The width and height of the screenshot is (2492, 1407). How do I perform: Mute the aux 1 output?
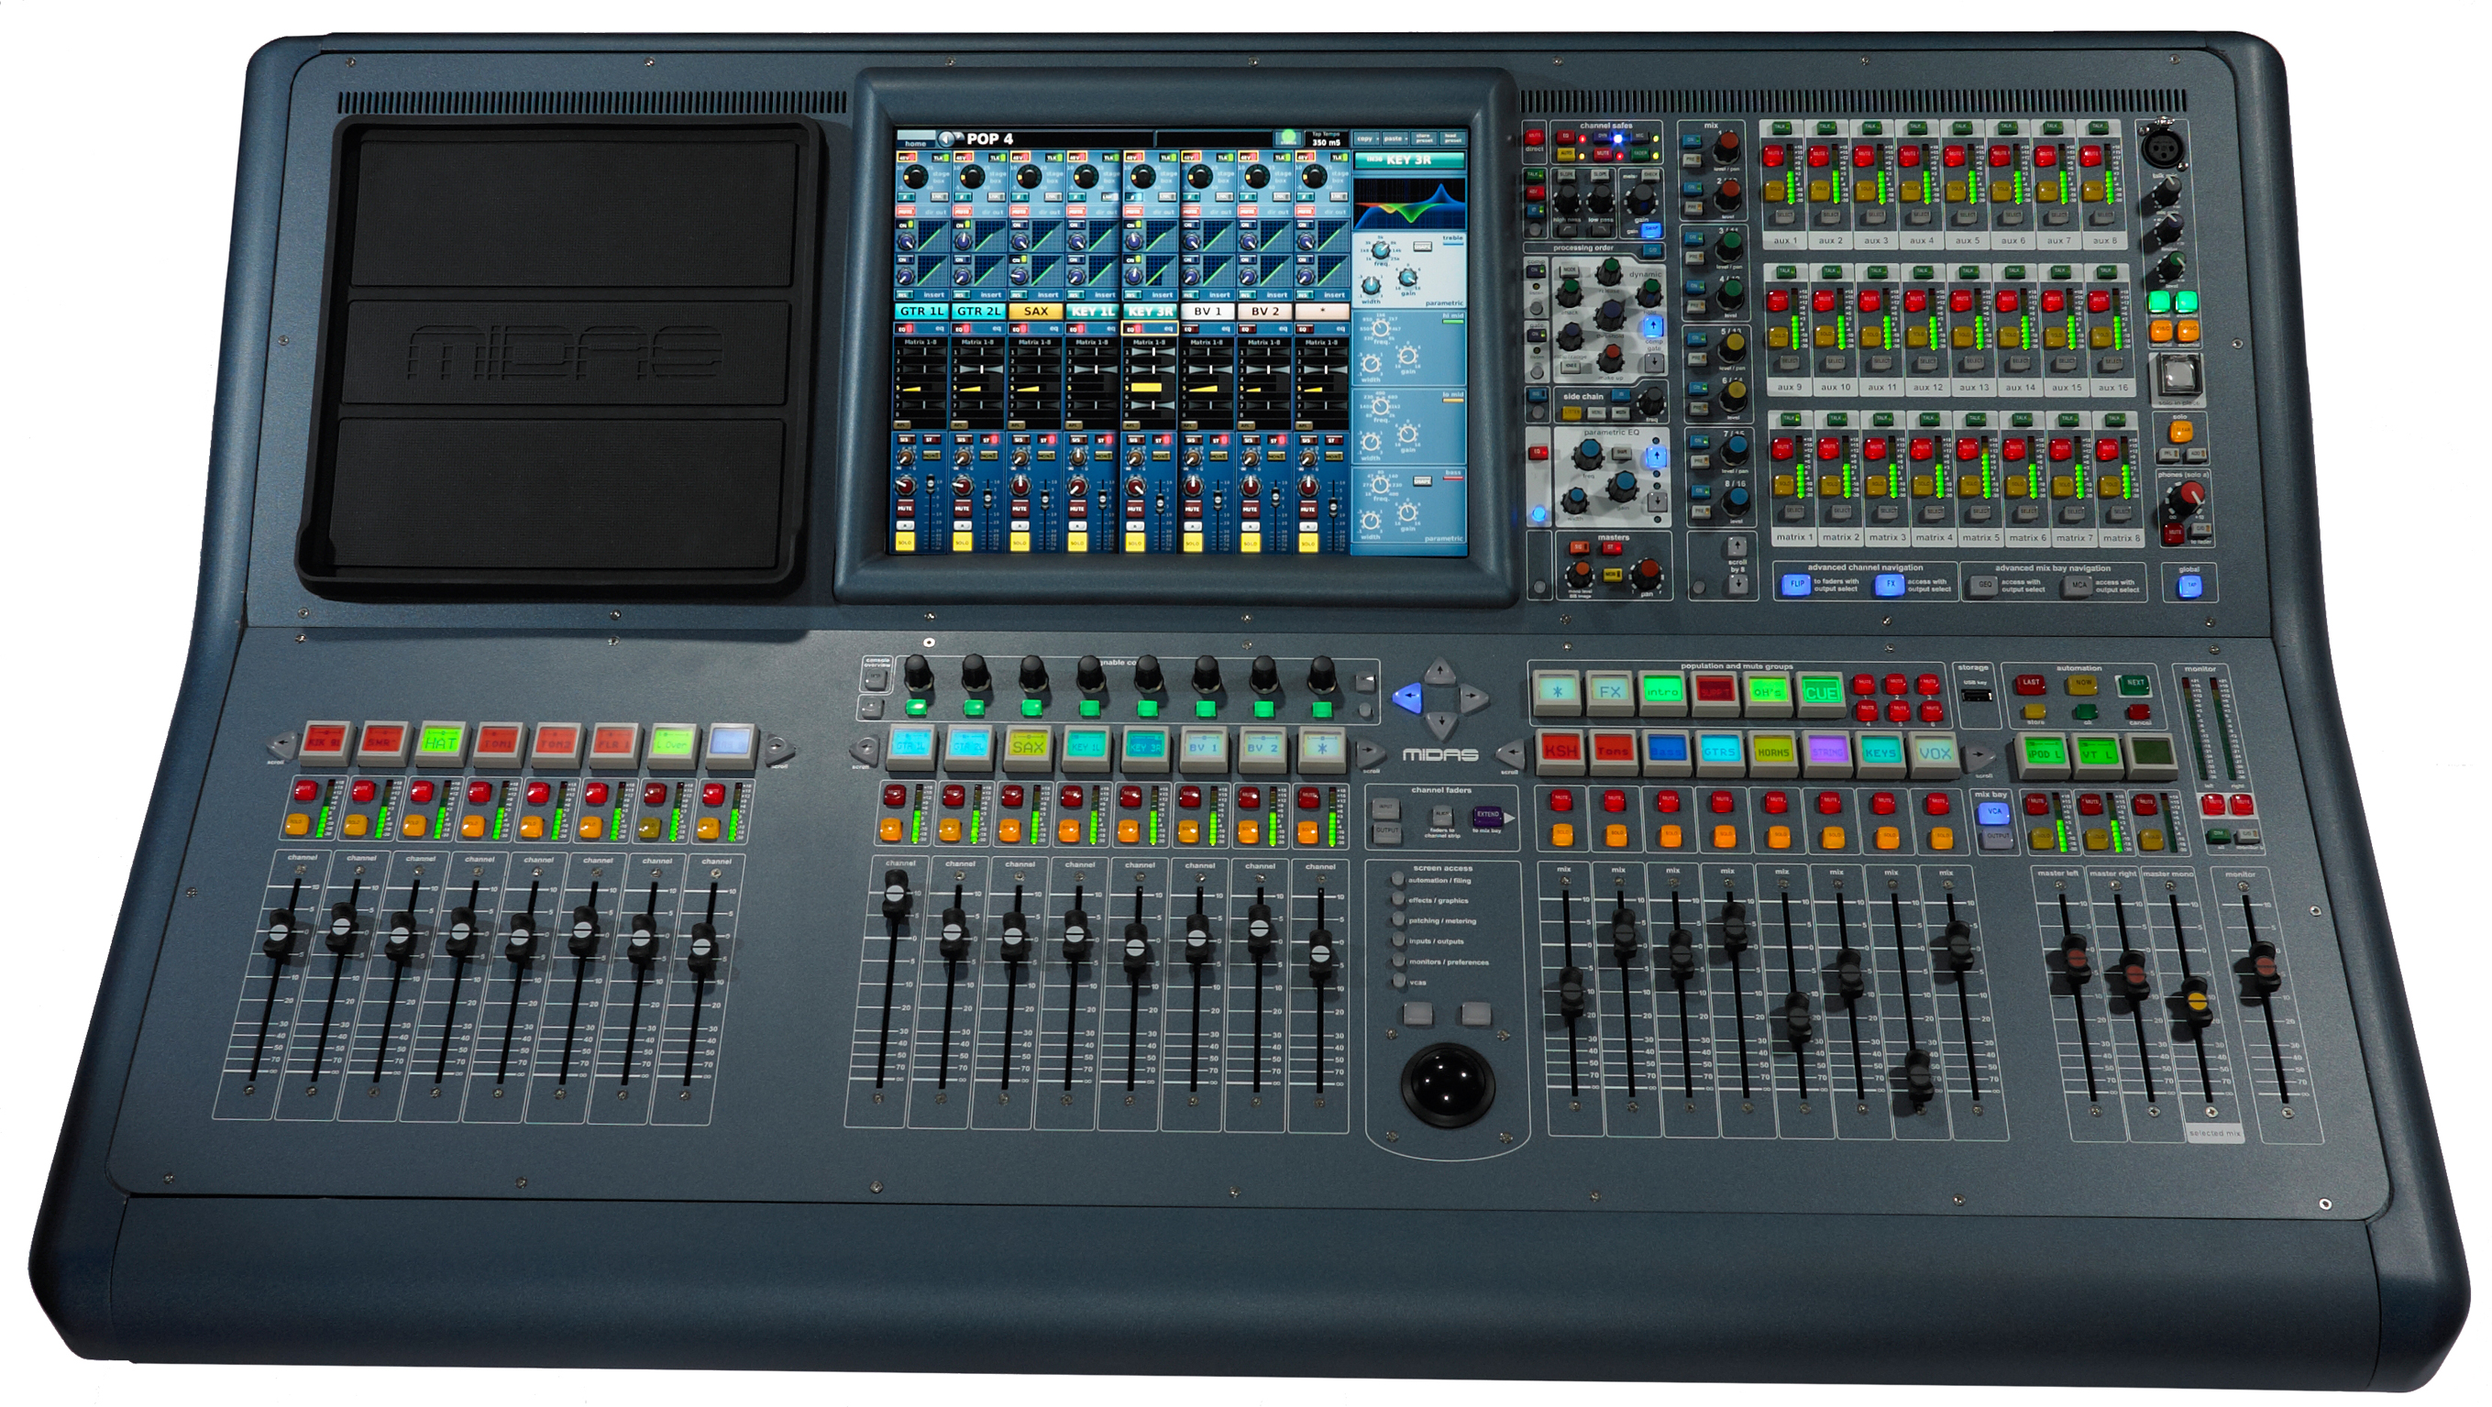[1773, 155]
